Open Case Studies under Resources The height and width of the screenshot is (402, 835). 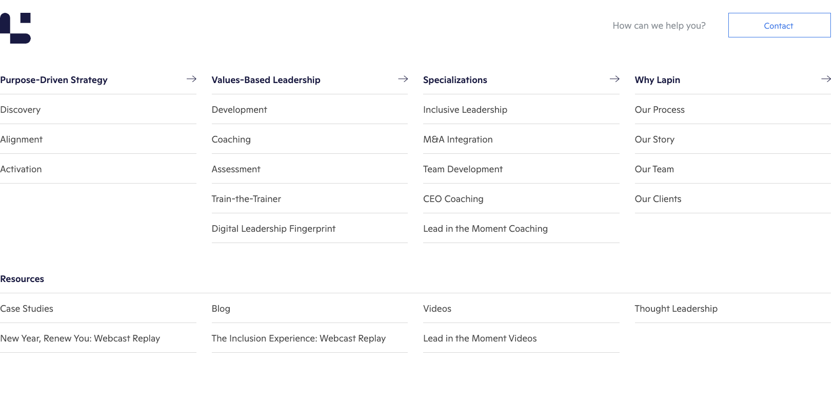[27, 309]
